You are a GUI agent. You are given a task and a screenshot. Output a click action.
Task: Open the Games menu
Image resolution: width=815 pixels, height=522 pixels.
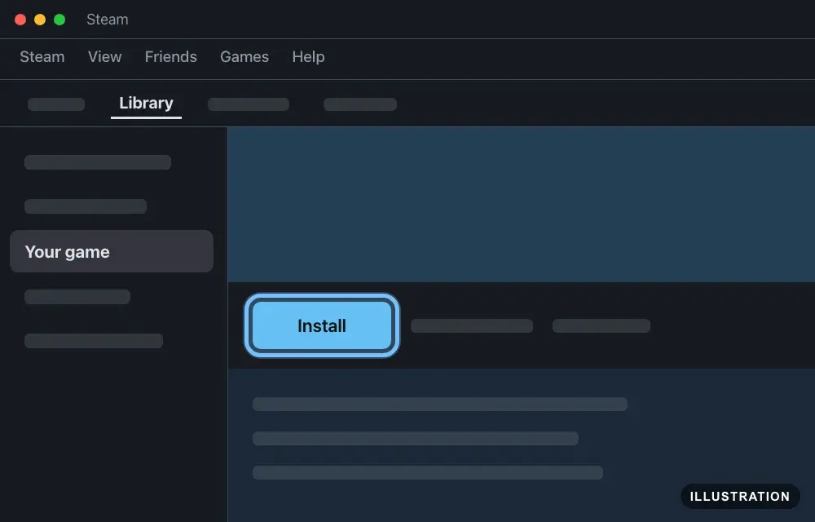click(244, 56)
